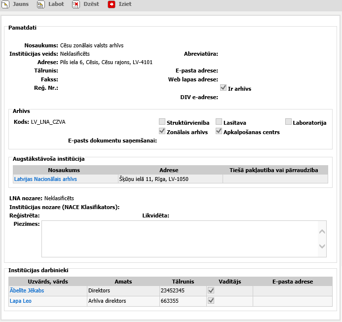Toggle the Apkalpošanas centrs checkbox
This screenshot has width=342, height=322.
tap(219, 132)
